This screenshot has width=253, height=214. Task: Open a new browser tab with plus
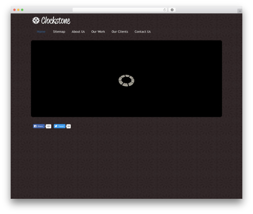coord(240,11)
